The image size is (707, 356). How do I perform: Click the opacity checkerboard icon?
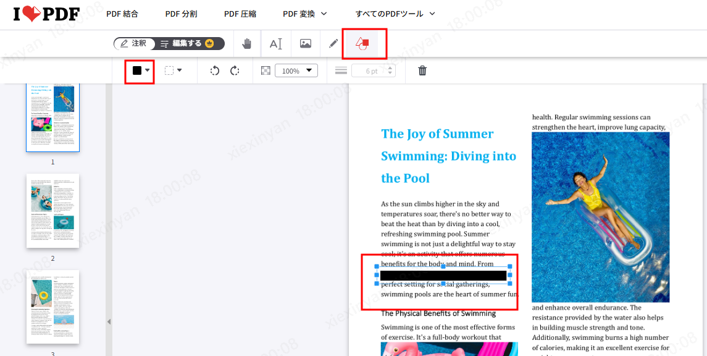(x=266, y=71)
